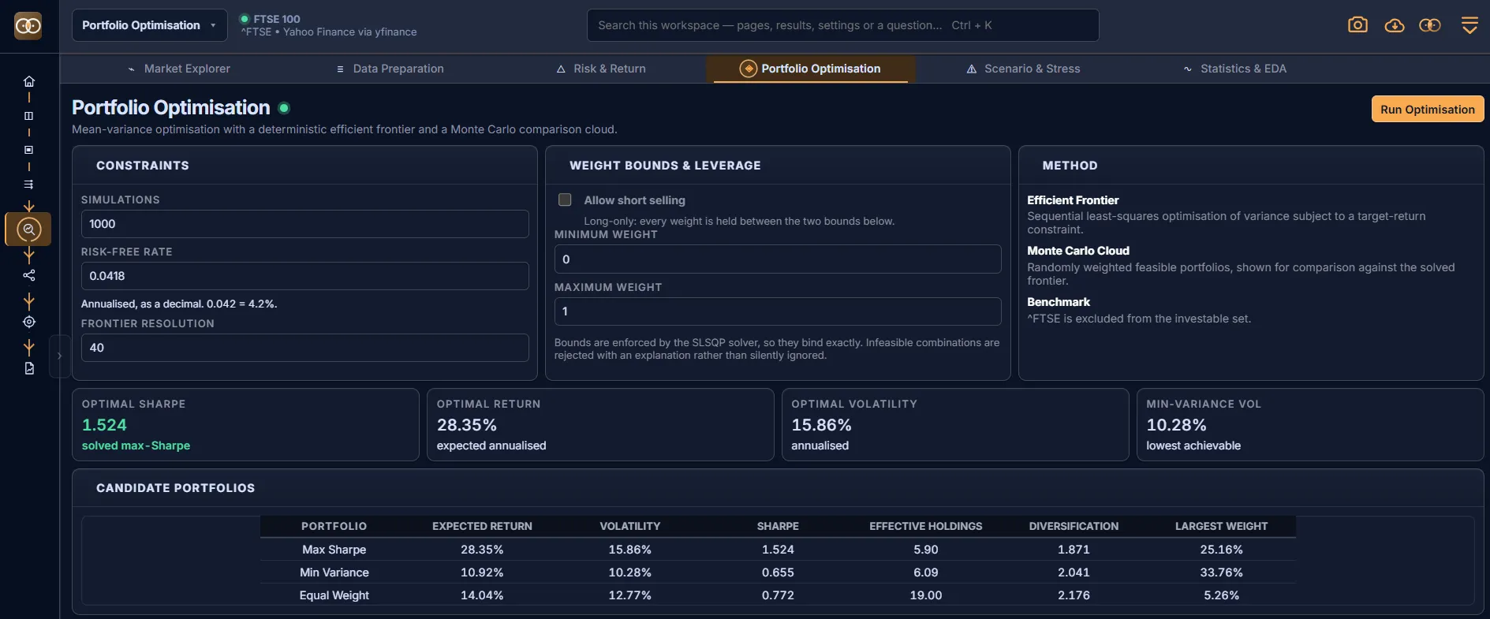1490x619 pixels.
Task: Click the cloud download icon
Action: 1395,25
